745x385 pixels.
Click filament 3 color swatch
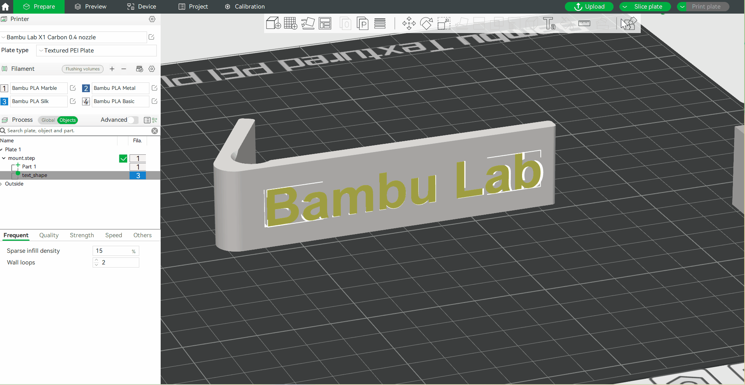(x=4, y=101)
